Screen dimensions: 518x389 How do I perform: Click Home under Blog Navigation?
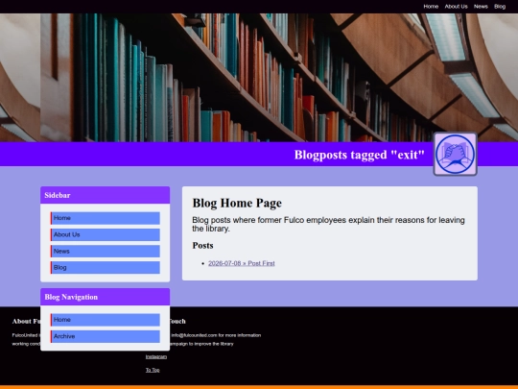(106, 320)
